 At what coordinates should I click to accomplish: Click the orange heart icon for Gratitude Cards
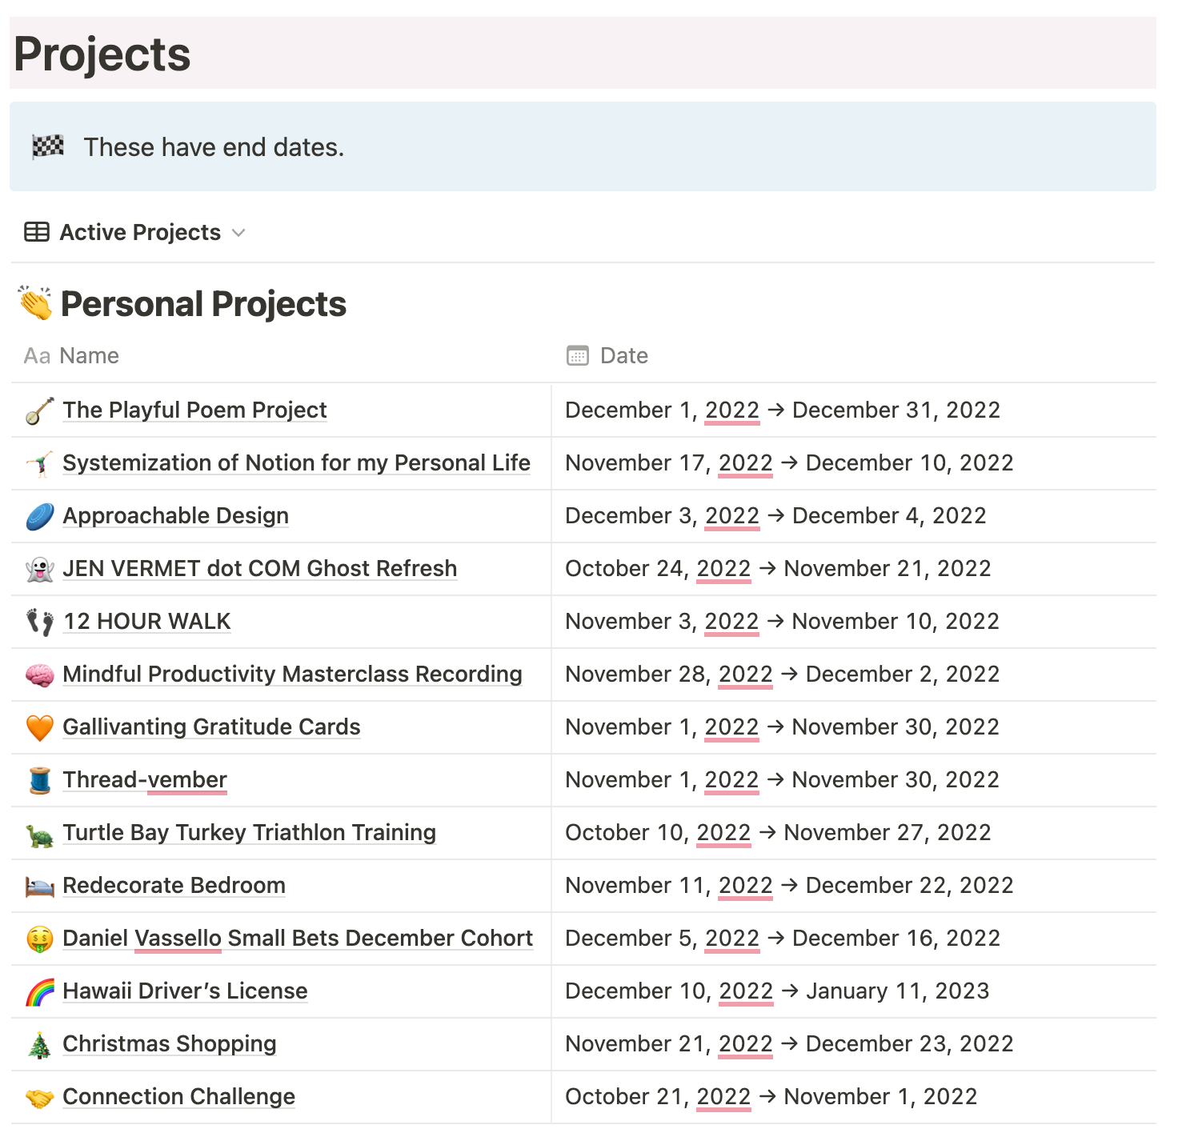click(40, 727)
